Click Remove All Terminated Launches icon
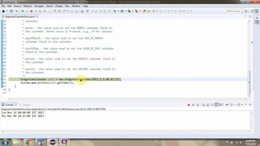260x146 pixels. [x=197, y=105]
